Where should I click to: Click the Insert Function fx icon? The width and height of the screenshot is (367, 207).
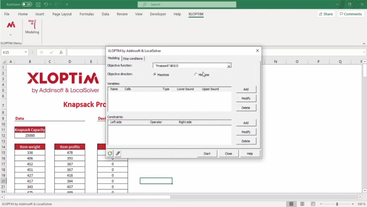pyautogui.click(x=61, y=52)
